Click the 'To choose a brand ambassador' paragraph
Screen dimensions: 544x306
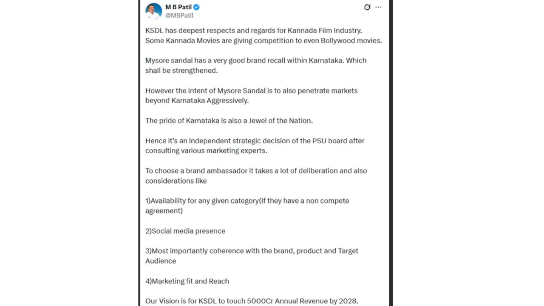(256, 171)
